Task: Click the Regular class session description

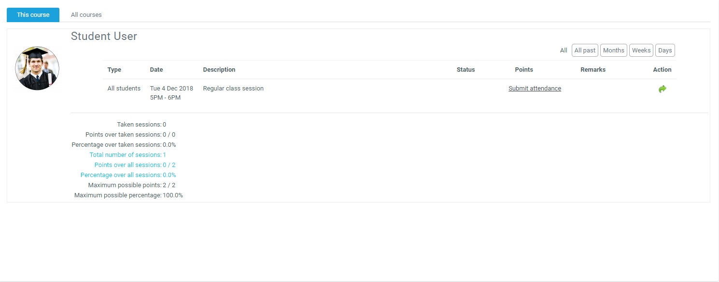Action: (233, 89)
